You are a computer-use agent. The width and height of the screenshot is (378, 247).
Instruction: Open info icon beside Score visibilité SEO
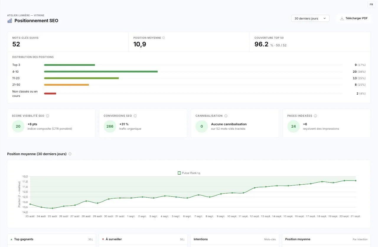(48, 116)
